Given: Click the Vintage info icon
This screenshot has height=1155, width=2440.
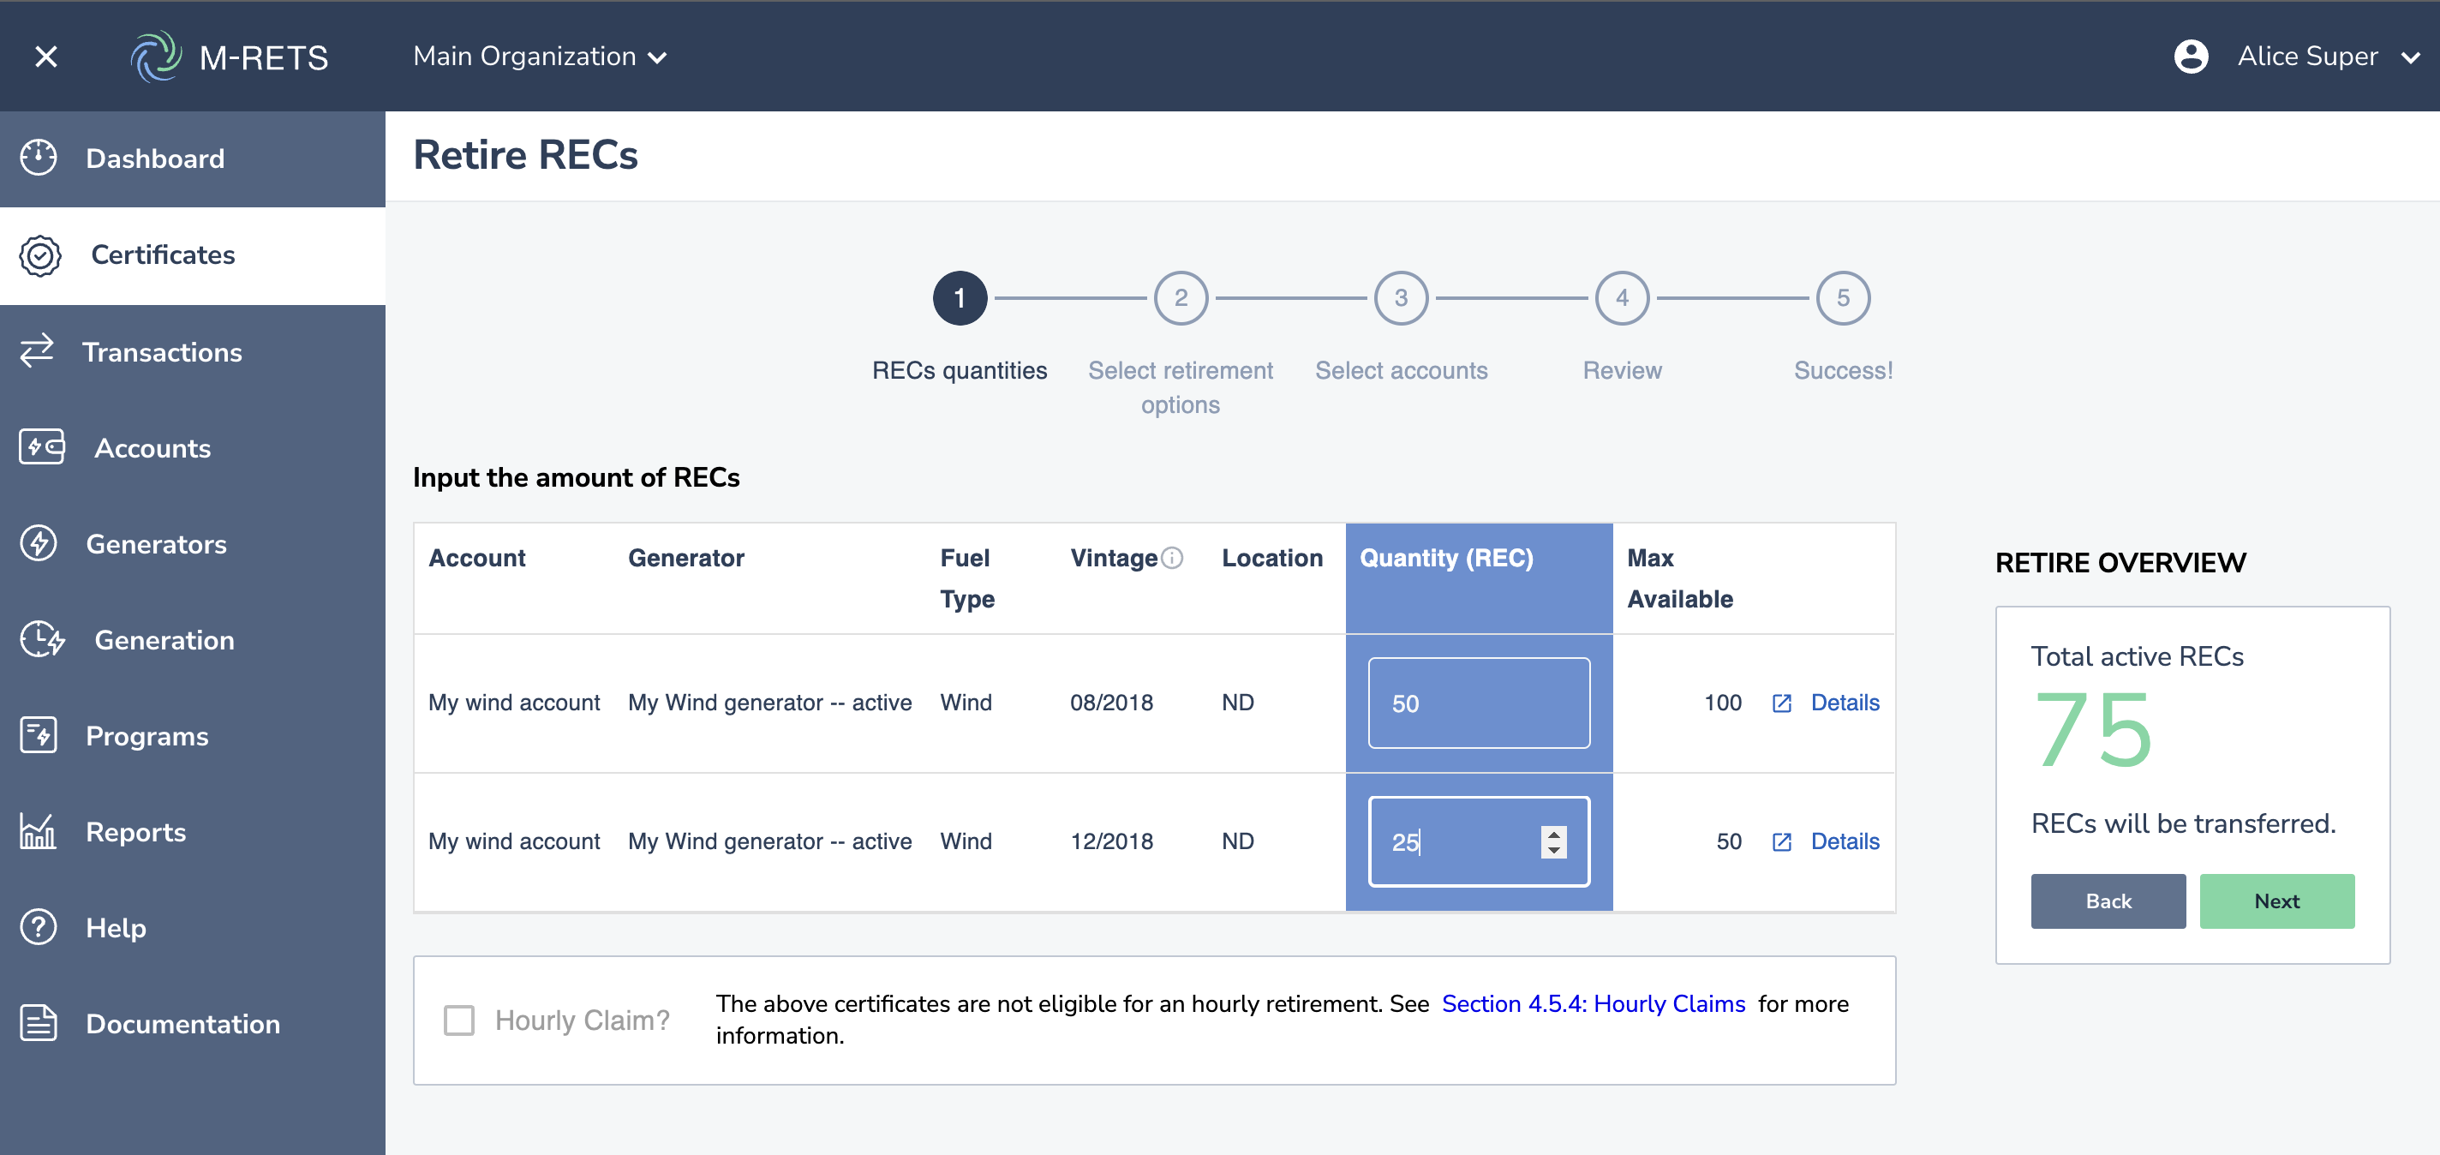Looking at the screenshot, I should 1173,558.
